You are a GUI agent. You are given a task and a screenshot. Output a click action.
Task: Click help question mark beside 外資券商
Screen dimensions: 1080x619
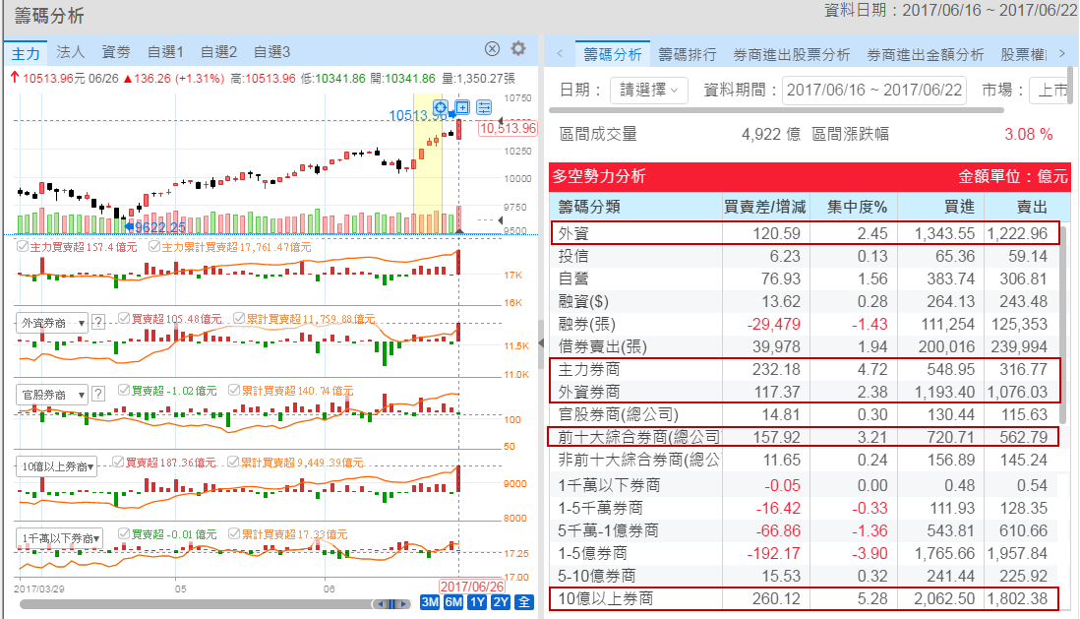98,322
